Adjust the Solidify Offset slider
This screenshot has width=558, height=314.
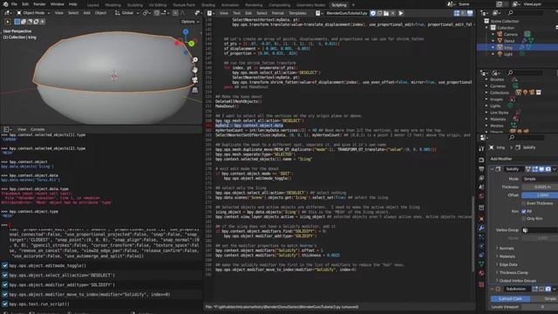(x=540, y=195)
